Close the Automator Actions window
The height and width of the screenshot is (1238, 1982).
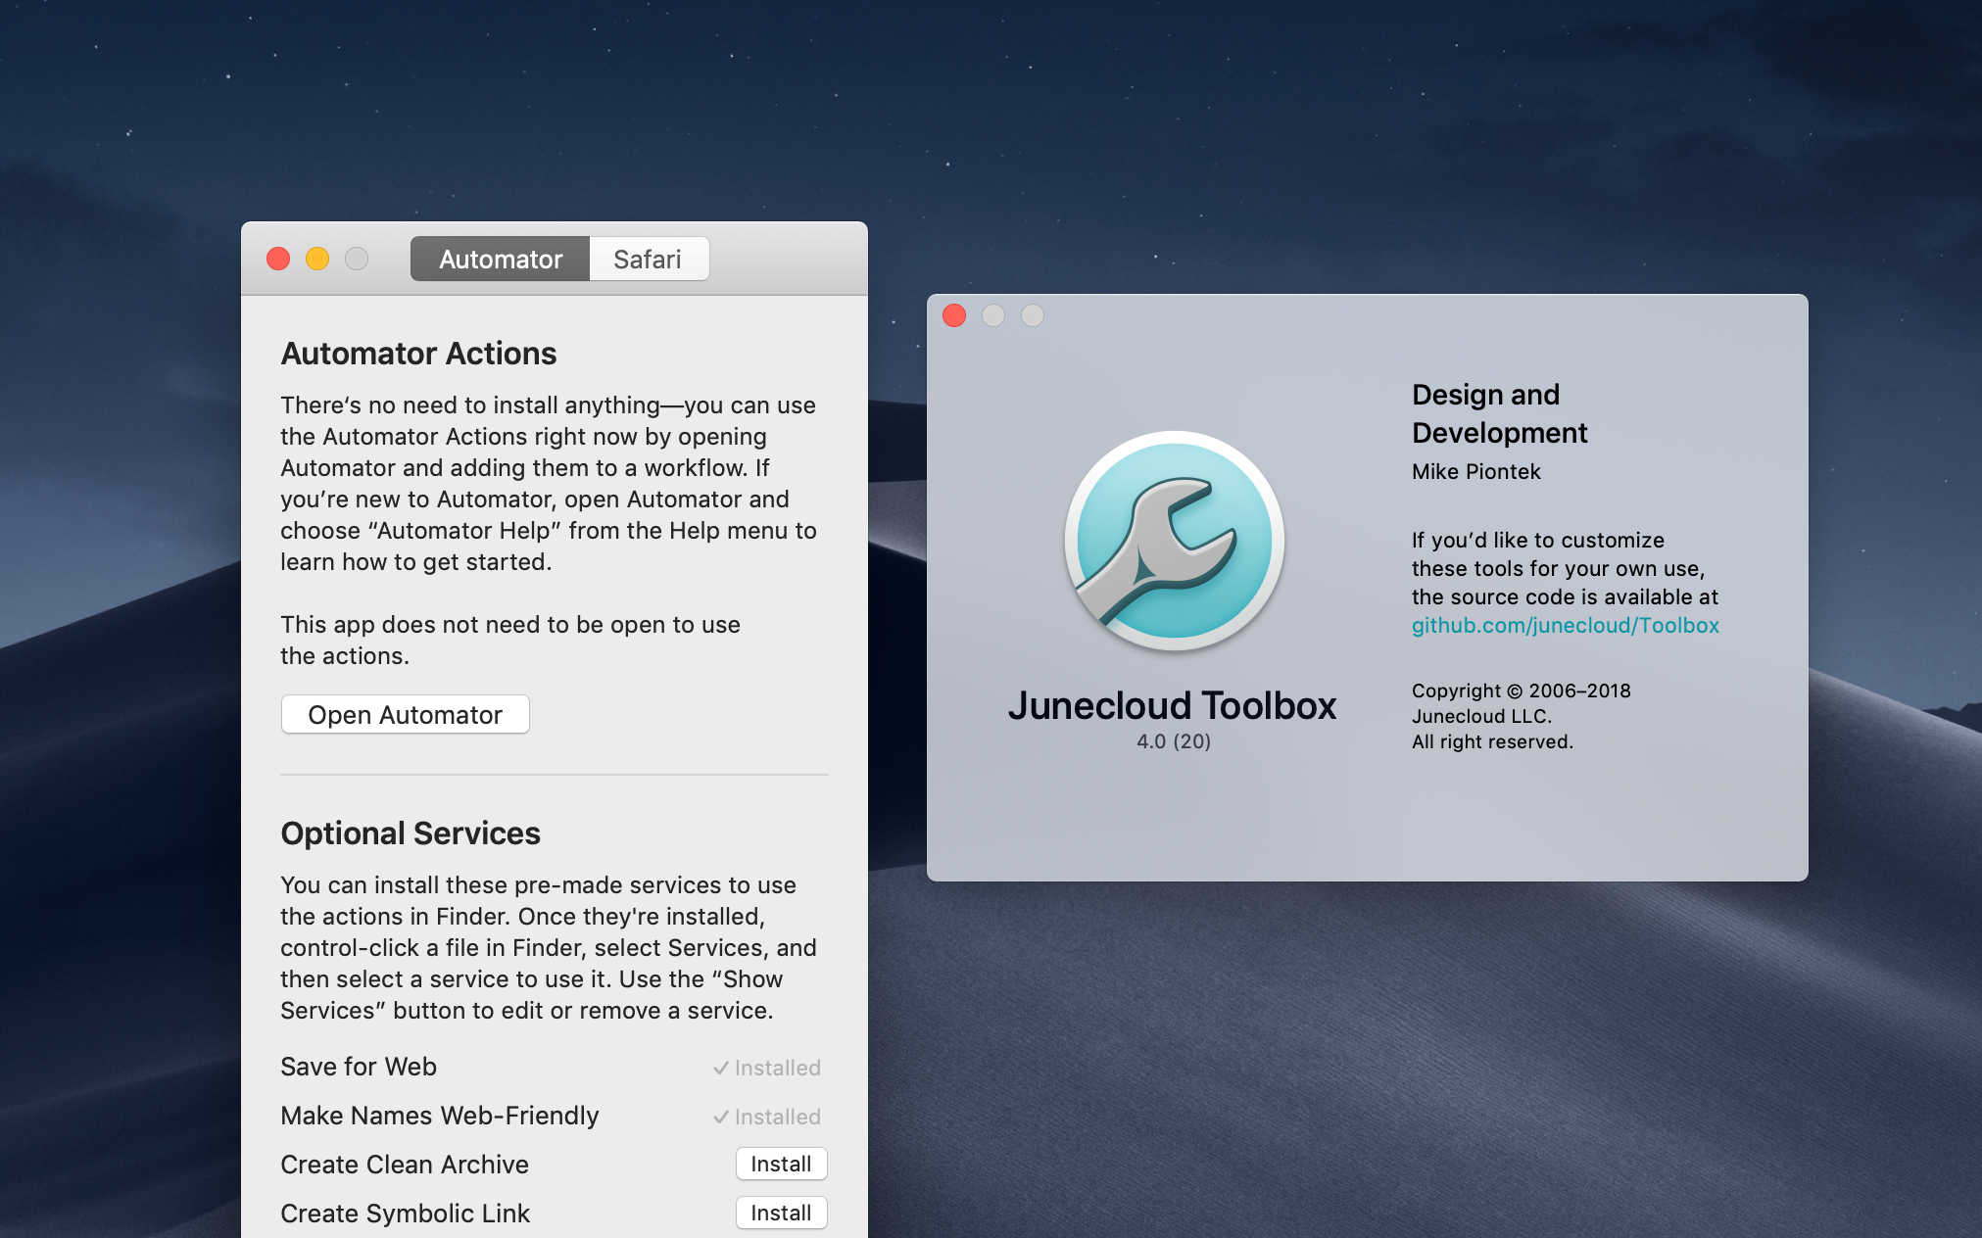point(278,259)
